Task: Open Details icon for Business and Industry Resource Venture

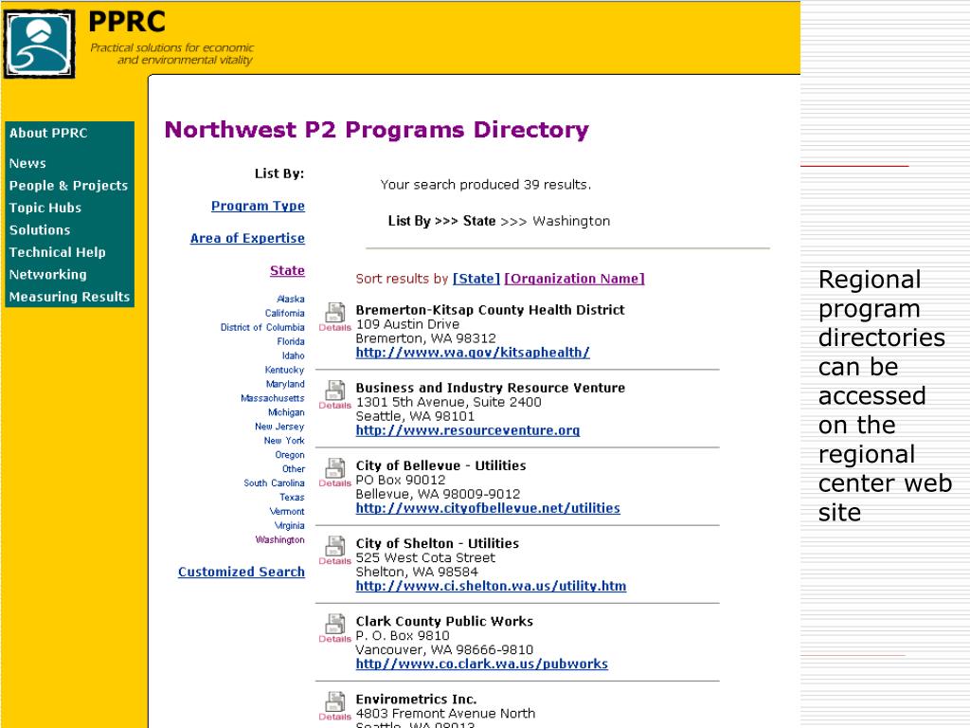Action: [334, 395]
